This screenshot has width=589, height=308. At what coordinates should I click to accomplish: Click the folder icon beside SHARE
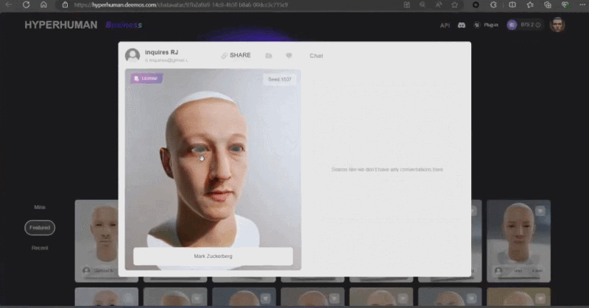tap(269, 56)
